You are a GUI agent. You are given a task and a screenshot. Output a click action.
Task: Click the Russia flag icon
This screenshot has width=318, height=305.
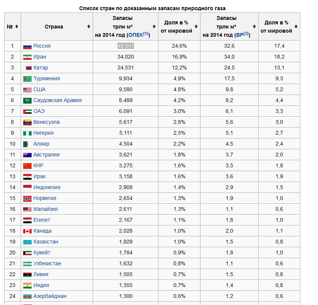pyautogui.click(x=27, y=46)
